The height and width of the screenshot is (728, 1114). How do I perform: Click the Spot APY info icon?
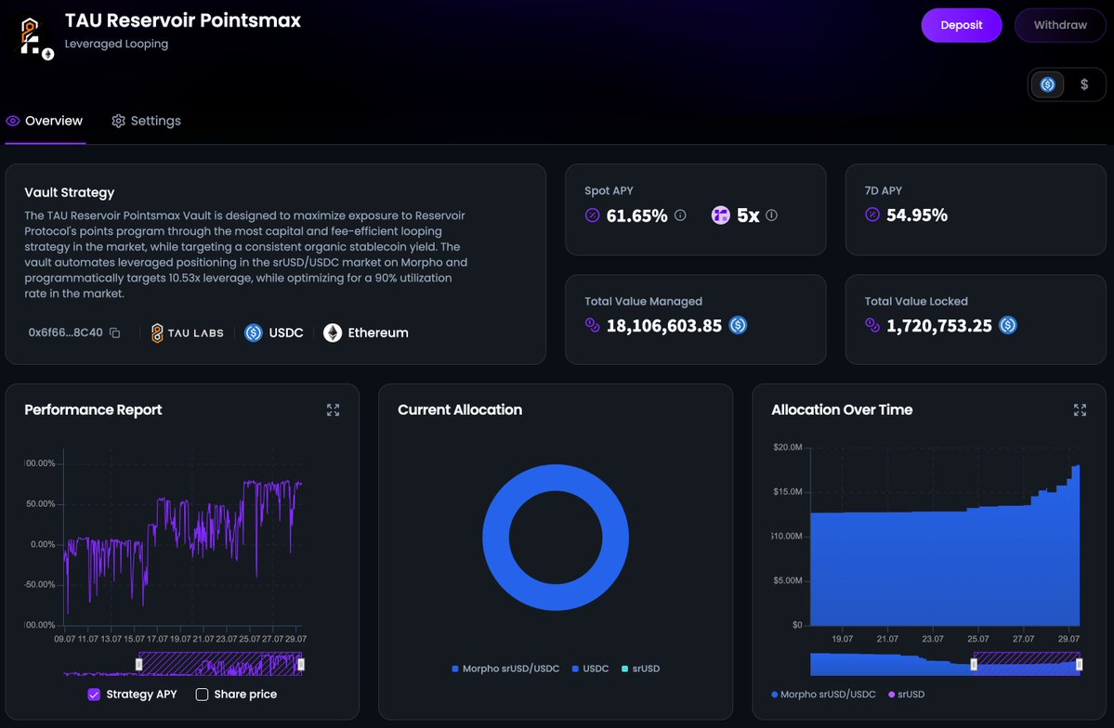pyautogui.click(x=680, y=215)
